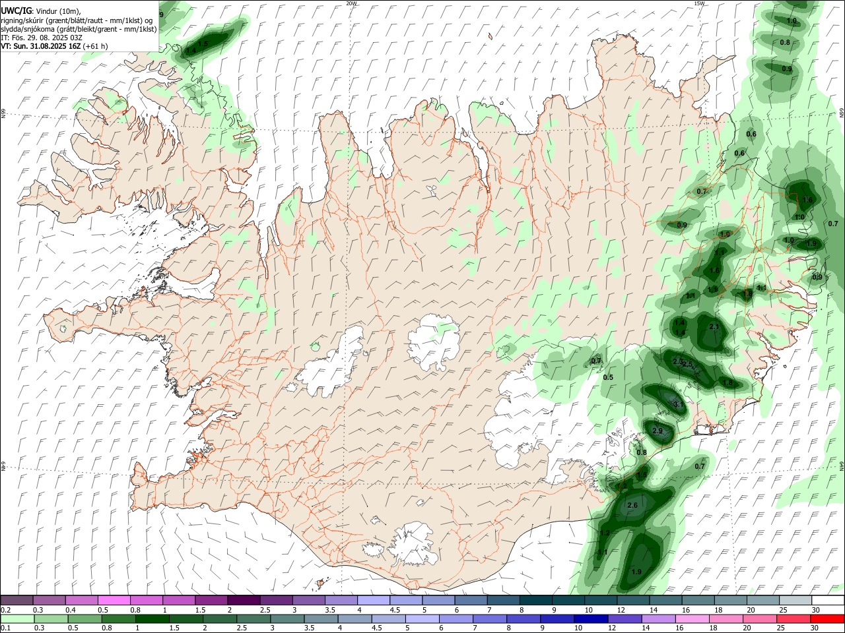Click the 'VT: Sun. 31.08.2025 16Z' line
The image size is (845, 633).
coord(54,46)
